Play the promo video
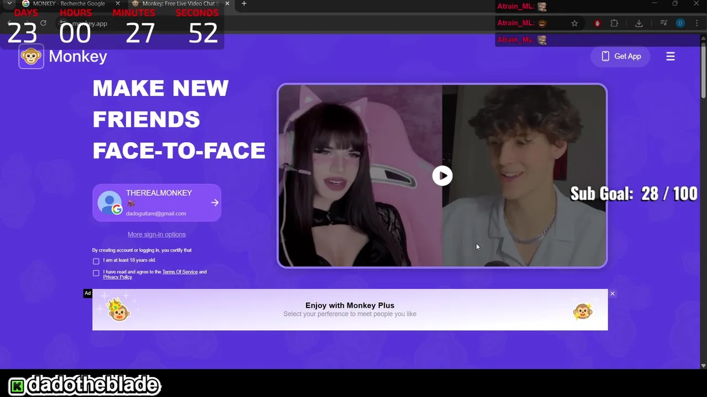 (442, 176)
